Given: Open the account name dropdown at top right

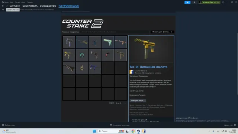Looking at the screenshot, I should [x=209, y=2].
